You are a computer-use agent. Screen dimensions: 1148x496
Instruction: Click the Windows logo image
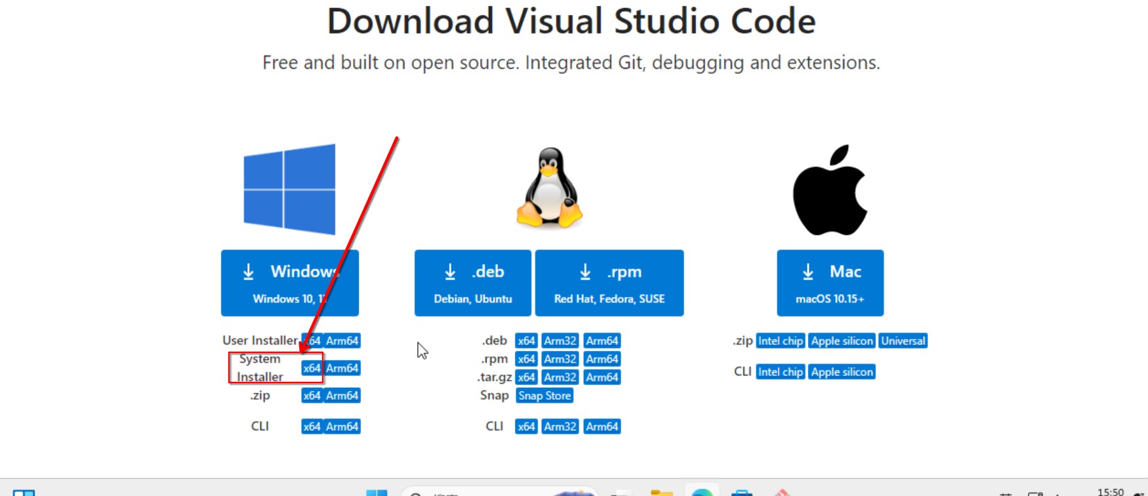click(289, 190)
